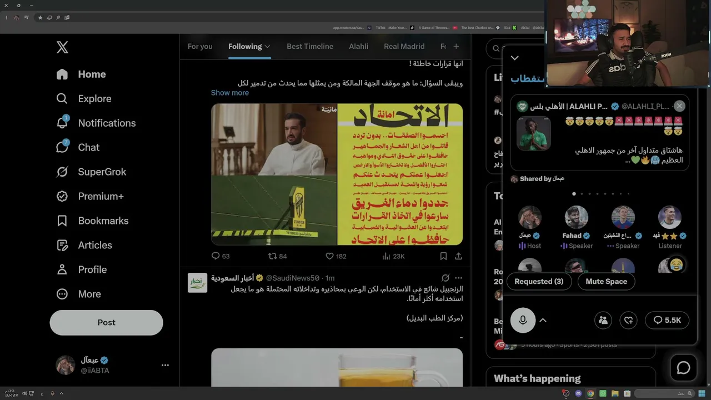Add a new timeline tab with plus

pyautogui.click(x=456, y=47)
